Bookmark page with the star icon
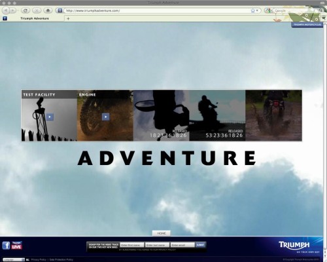Image resolution: width=327 pixels, height=262 pixels. (x=253, y=10)
